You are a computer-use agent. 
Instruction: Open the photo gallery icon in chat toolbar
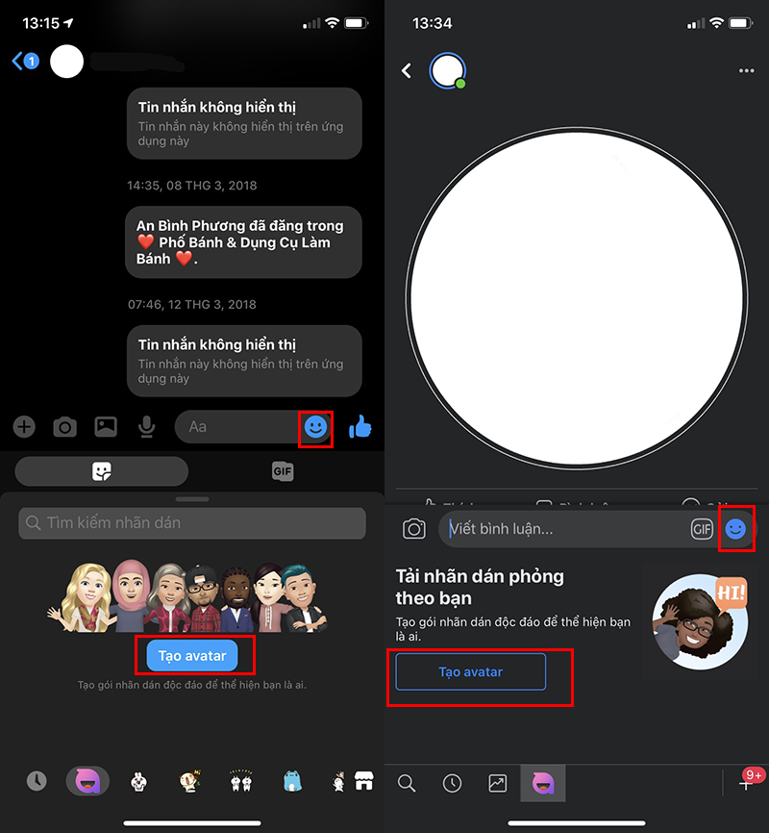(x=106, y=427)
